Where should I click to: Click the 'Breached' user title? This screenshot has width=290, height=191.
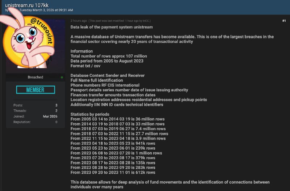coord(35,77)
